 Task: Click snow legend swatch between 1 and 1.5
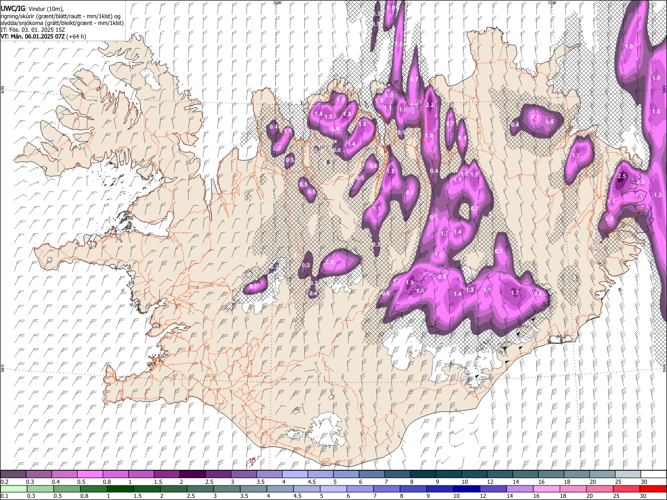(x=141, y=474)
